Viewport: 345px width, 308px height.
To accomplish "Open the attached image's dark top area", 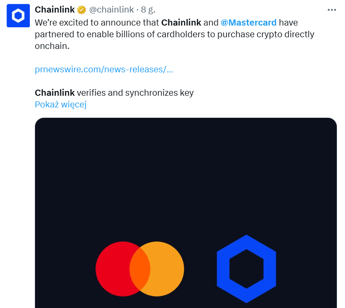I will (x=185, y=165).
